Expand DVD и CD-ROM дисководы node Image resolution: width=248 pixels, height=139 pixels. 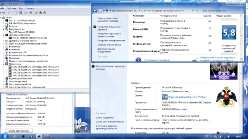(3, 20)
